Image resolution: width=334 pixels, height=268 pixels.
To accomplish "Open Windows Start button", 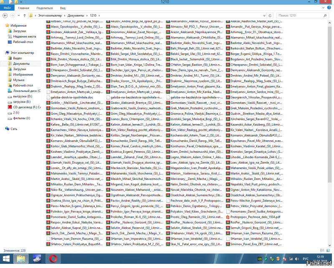I will [6, 259].
